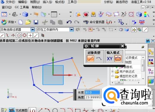The height and width of the screenshot is (112, 155).
Task: Open the dropdown arrow beside the gray rectangle swatch
Action: [x=59, y=14]
